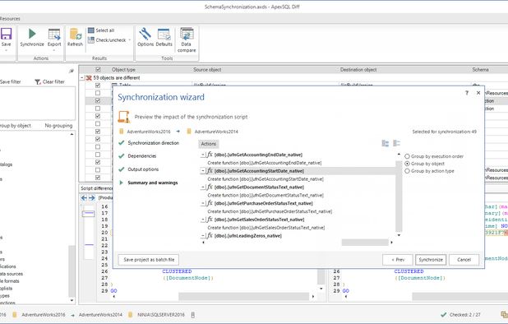Run the Synchronize action in the ribbon
Viewport: 508px width, 324px height.
[x=32, y=38]
